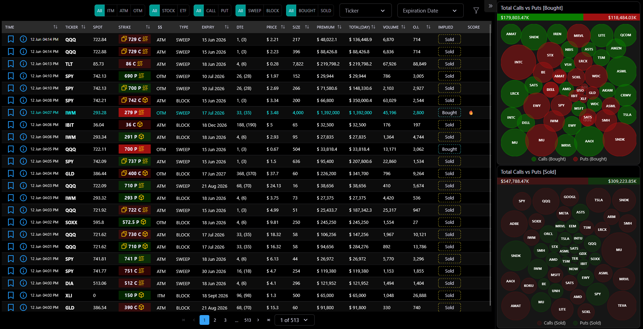
Task: Jump to last page arrow
Action: pos(269,320)
